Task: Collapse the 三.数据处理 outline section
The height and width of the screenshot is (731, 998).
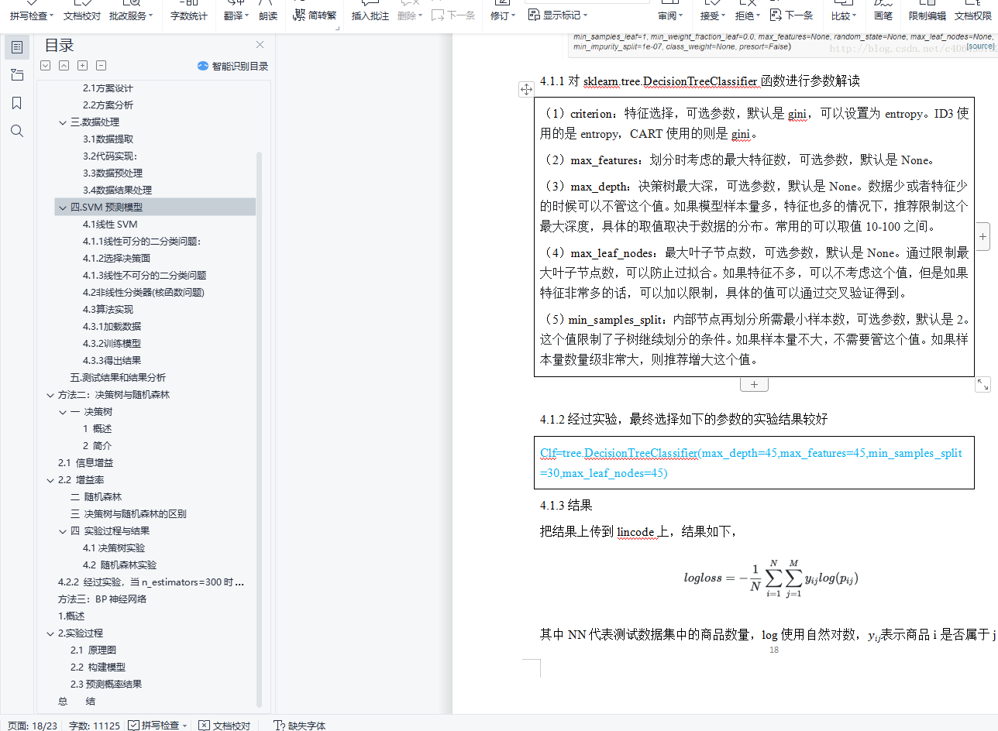Action: (63, 122)
